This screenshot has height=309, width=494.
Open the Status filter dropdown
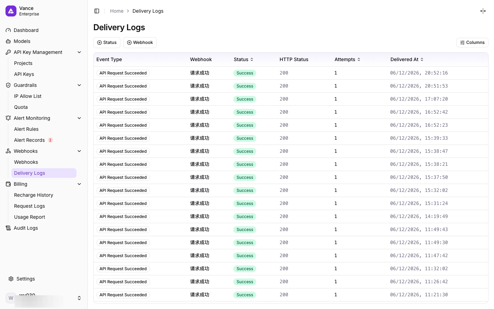pos(107,43)
